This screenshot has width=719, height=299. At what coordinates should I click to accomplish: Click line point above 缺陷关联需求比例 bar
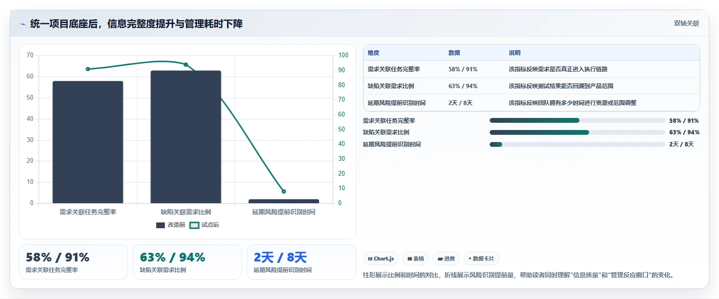pos(186,65)
